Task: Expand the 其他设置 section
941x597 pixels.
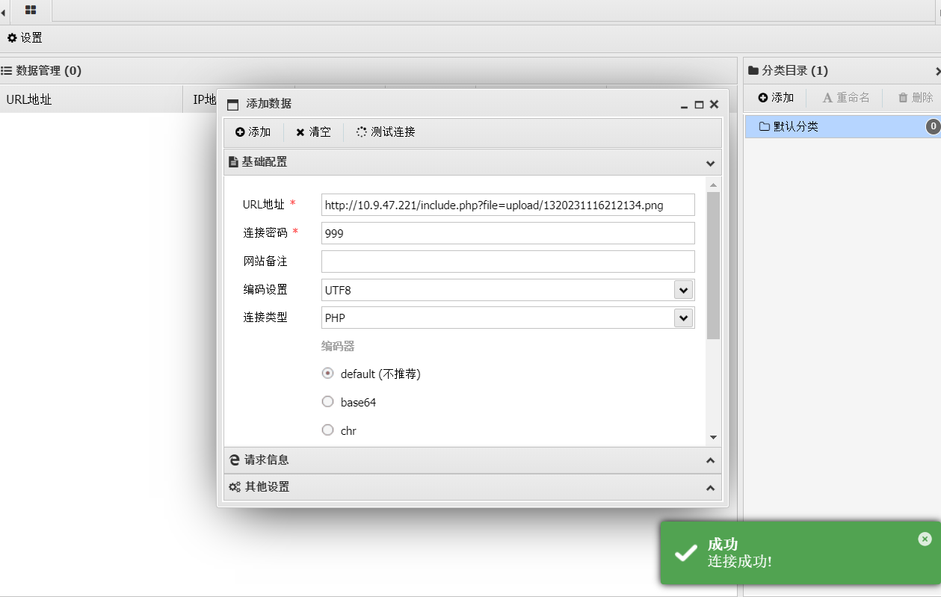Action: coord(710,487)
